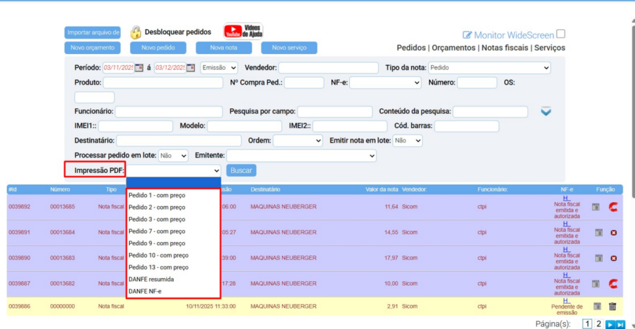
Task: Click details icon in row 0039892
Action: pos(595,207)
